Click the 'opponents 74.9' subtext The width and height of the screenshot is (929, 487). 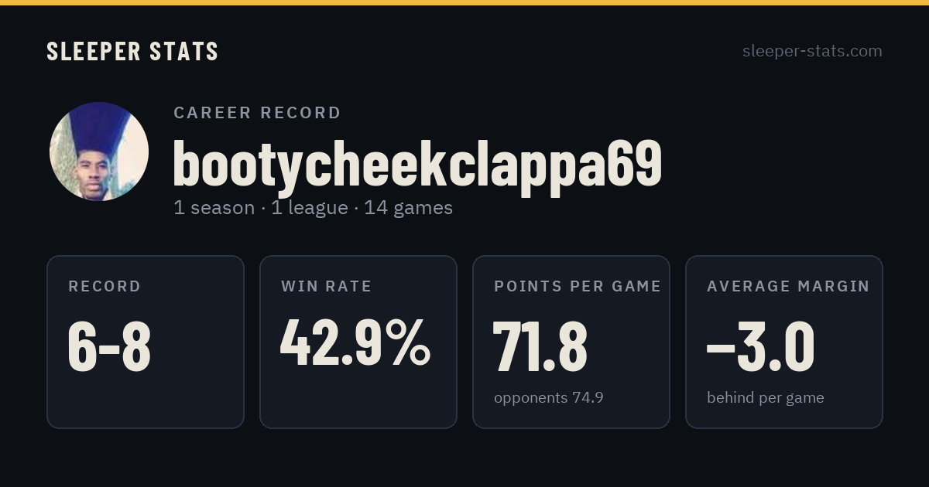click(549, 398)
